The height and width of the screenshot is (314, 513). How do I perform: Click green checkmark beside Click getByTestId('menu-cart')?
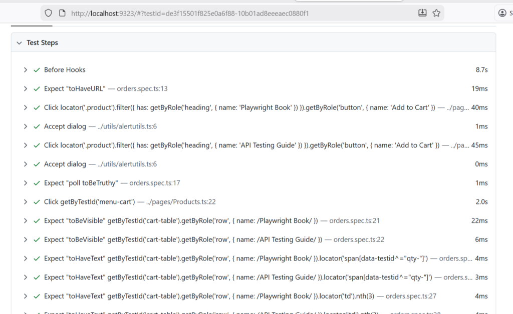pyautogui.click(x=37, y=202)
